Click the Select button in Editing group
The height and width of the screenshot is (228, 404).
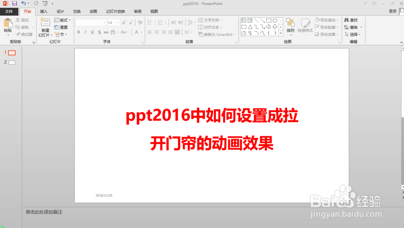[352, 34]
